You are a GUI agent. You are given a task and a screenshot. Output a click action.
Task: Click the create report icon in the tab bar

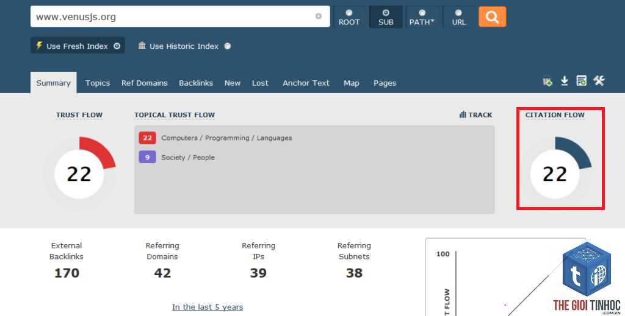tap(581, 81)
